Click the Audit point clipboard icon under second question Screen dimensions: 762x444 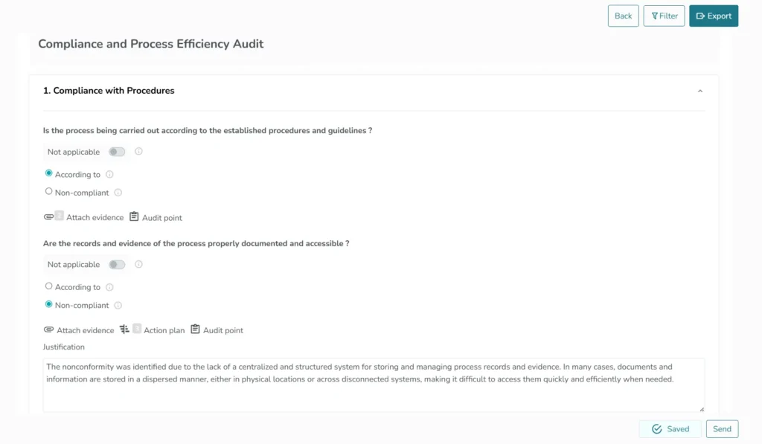(x=195, y=329)
